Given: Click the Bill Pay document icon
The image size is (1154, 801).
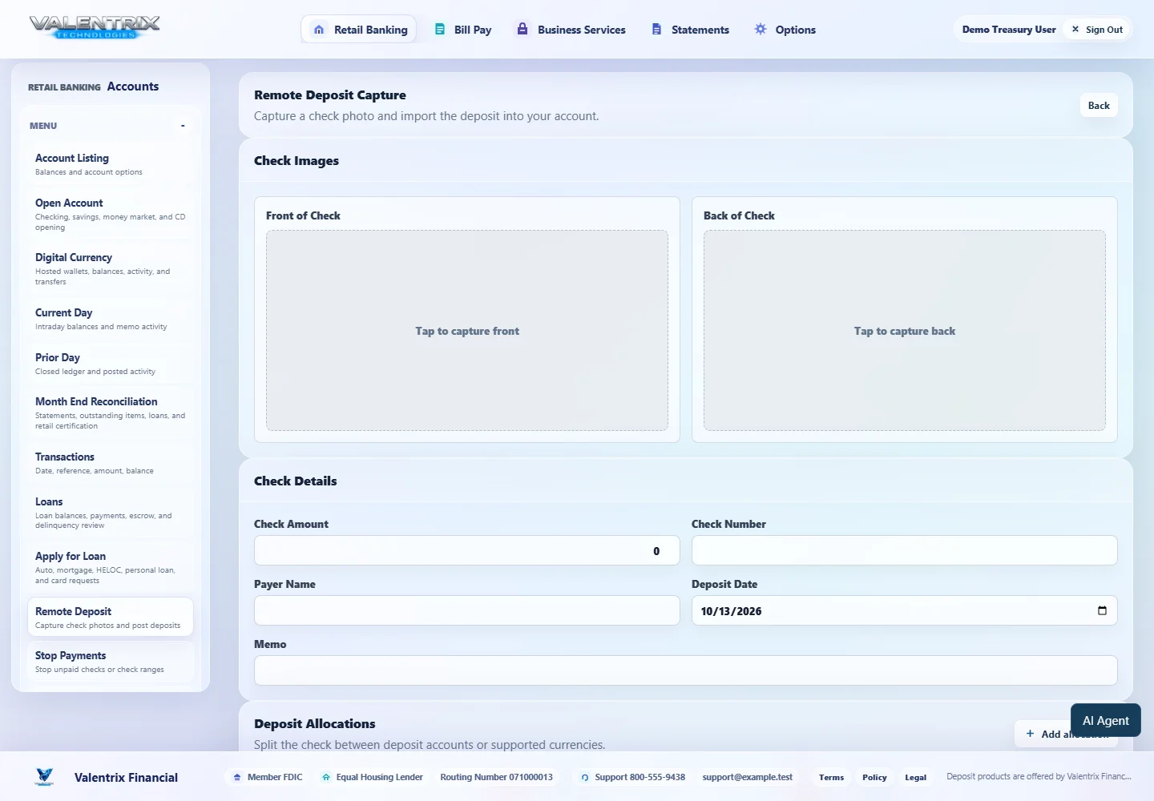Looking at the screenshot, I should [440, 29].
